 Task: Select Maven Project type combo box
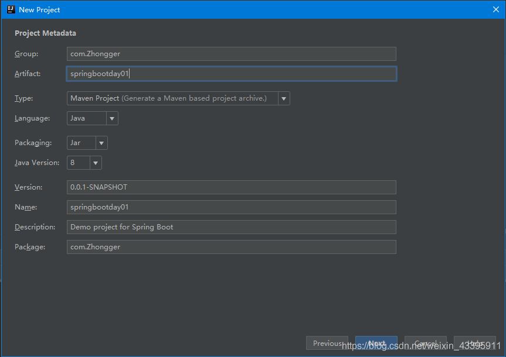173,98
